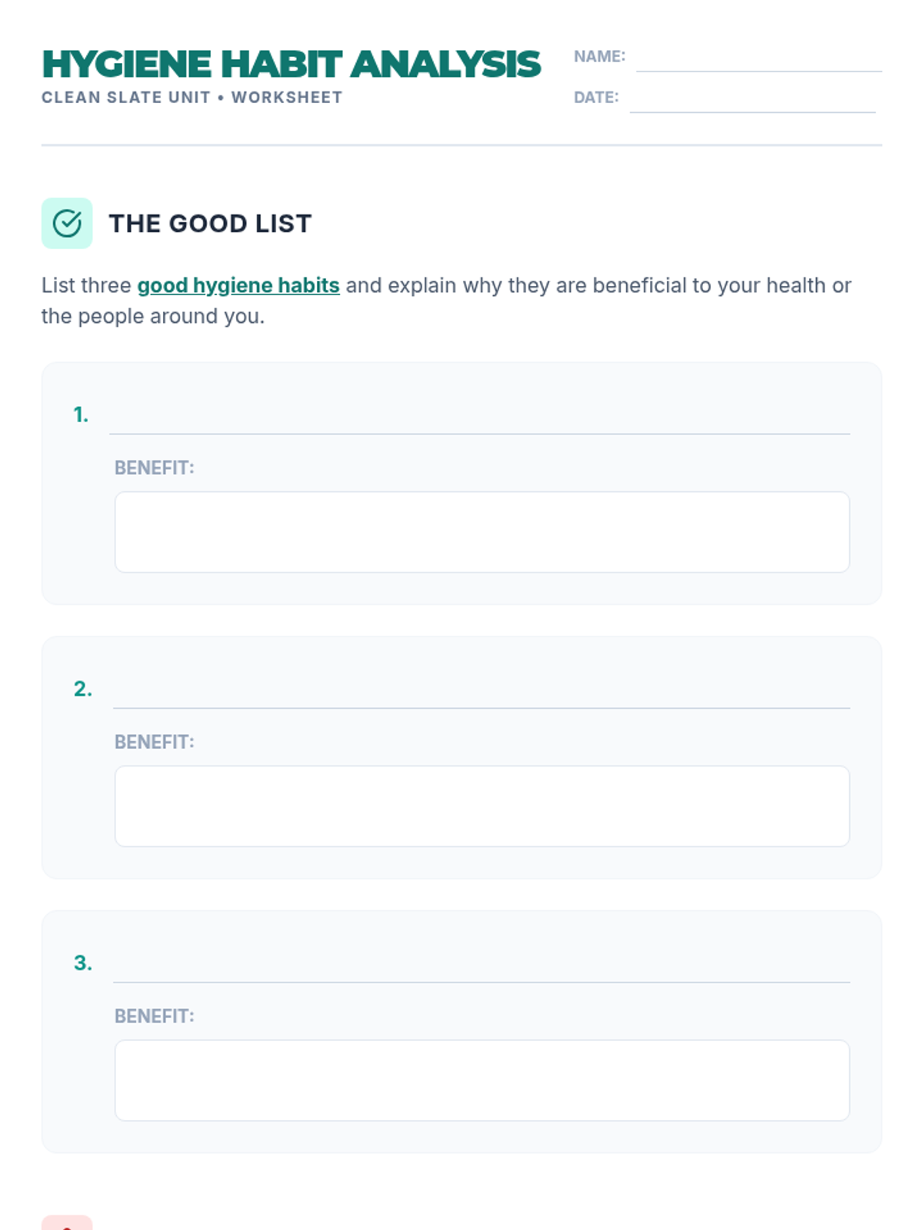Click the NAME: label
The image size is (923, 1230).
pos(599,56)
